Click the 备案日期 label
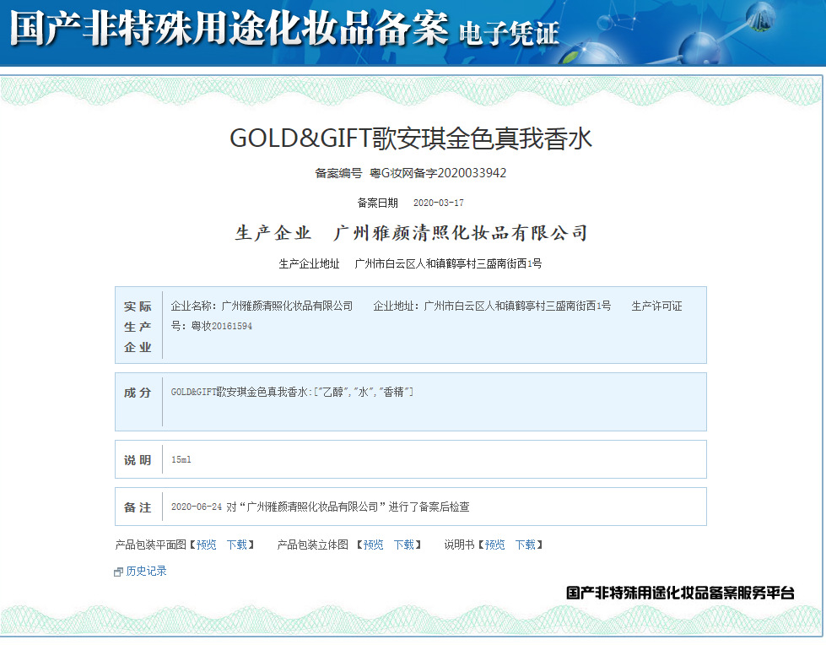 (x=378, y=203)
